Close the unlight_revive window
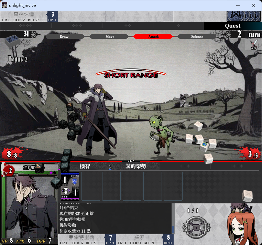 [254, 6]
